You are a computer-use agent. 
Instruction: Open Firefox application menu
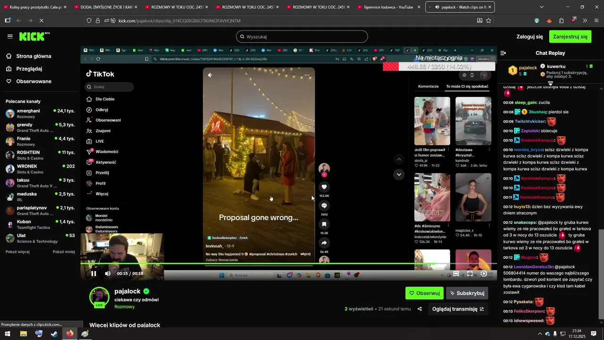pos(596,21)
